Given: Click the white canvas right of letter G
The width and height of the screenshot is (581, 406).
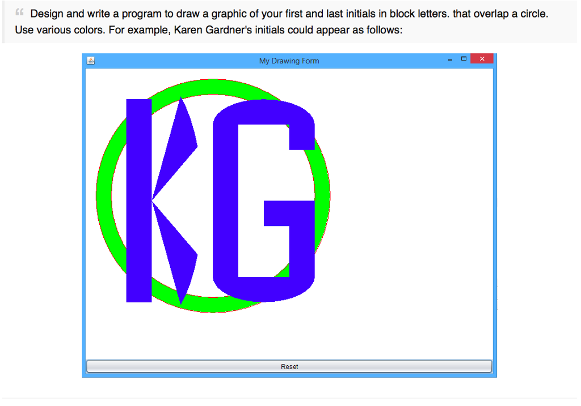Looking at the screenshot, I should (397, 198).
